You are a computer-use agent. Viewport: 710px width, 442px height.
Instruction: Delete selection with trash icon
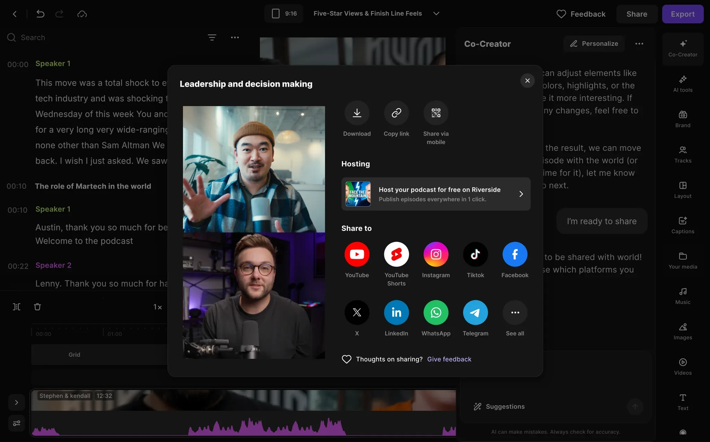(x=37, y=307)
